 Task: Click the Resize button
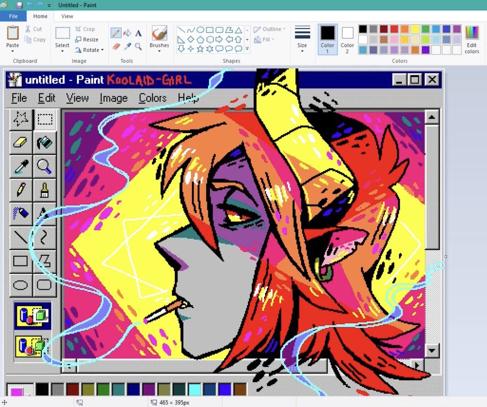pos(86,39)
